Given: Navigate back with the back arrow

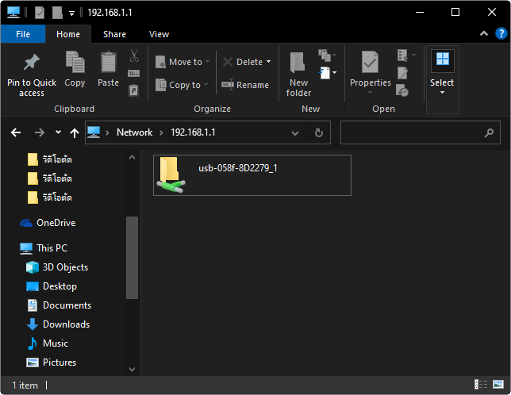Looking at the screenshot, I should [x=15, y=132].
